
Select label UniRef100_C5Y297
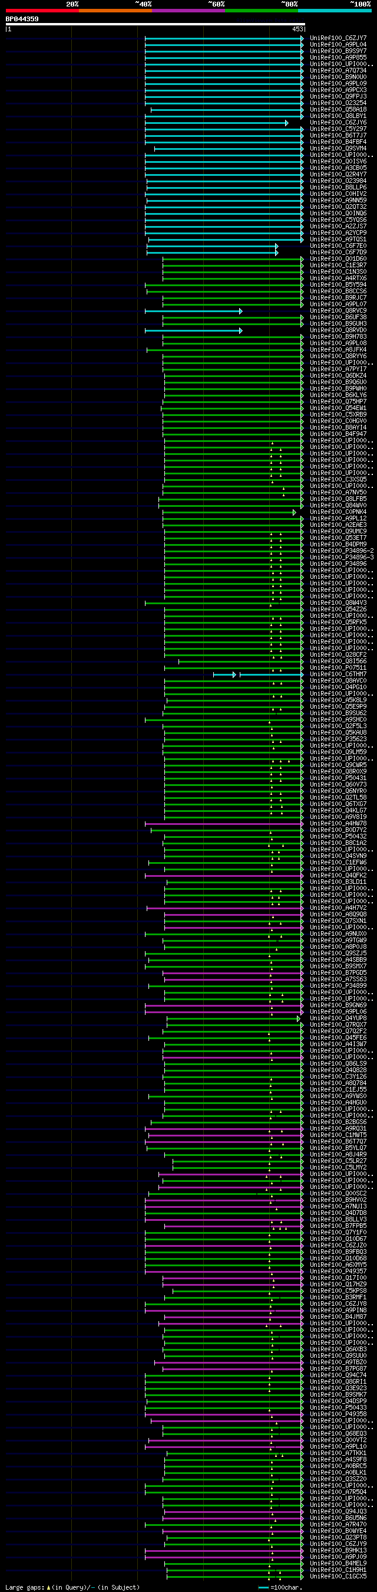pyautogui.click(x=338, y=129)
